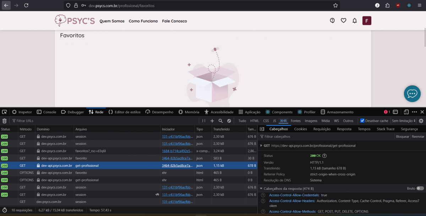The image size is (426, 216).
Task: Clear network requests with the trash icon
Action: pos(5,121)
